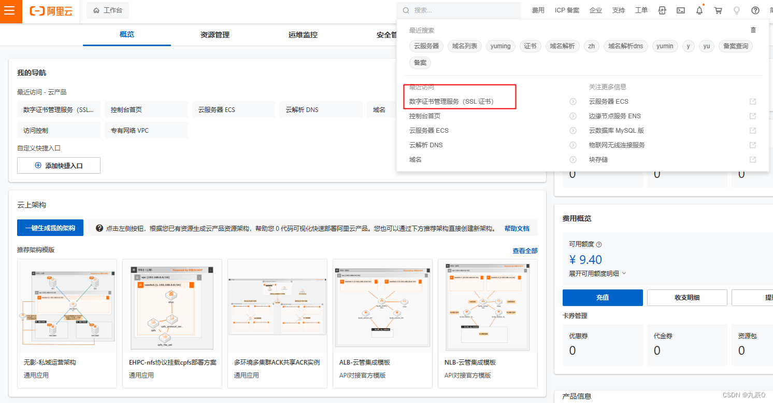Viewport: 773px width, 403px height.
Task: Click info icon next to 可用额度
Action: pos(599,244)
